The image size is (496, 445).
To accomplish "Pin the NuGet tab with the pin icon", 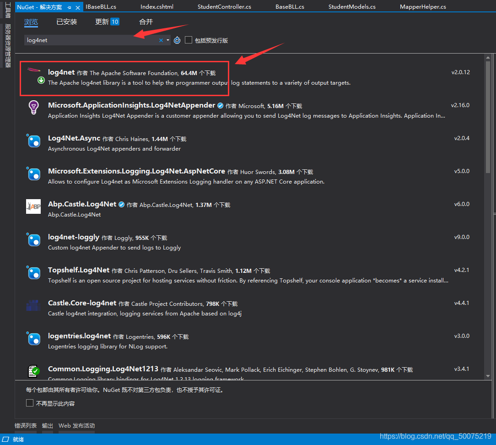I will pyautogui.click(x=69, y=7).
